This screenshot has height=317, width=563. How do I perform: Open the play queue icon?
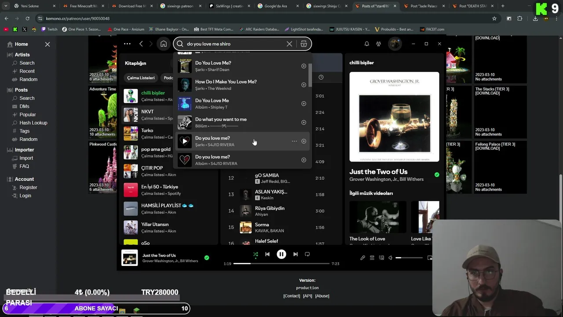click(372, 258)
